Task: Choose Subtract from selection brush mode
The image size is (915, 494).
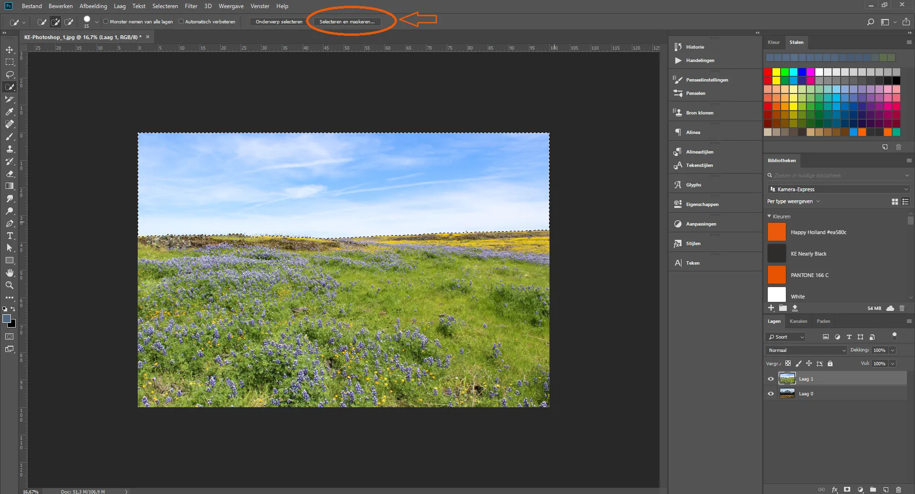Action: coord(69,22)
